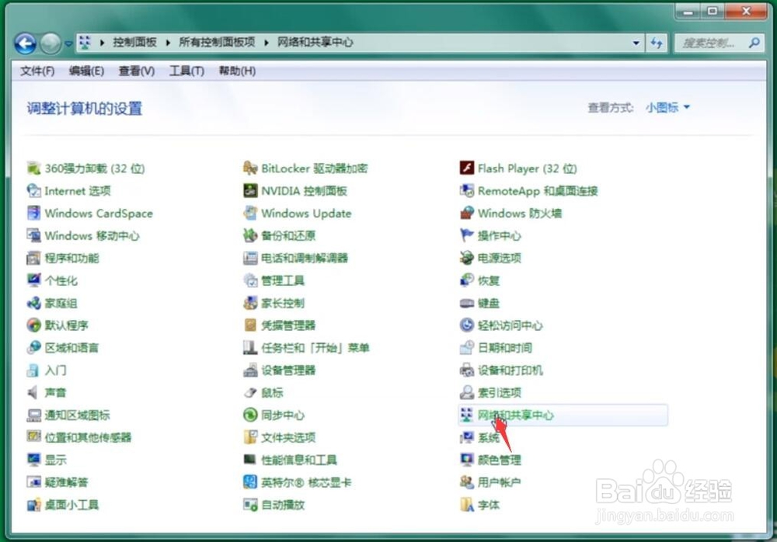Open the Windows 移动中心 icon

coord(33,235)
